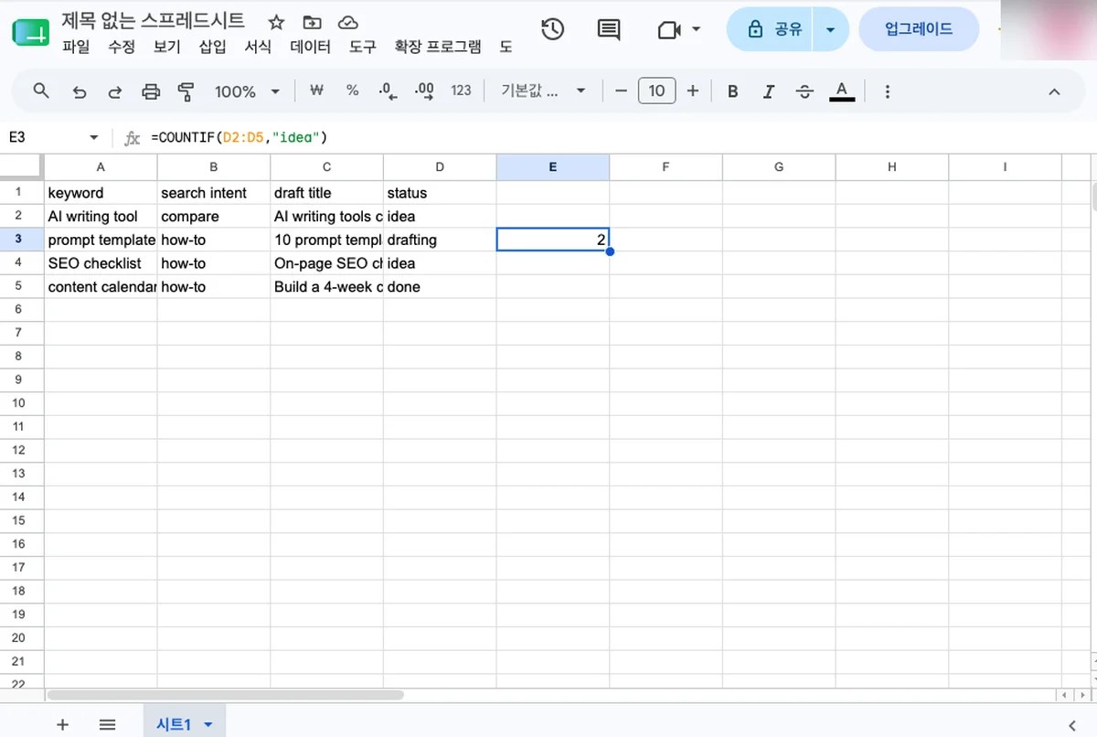Toggle strikethrough formatting

(x=804, y=91)
